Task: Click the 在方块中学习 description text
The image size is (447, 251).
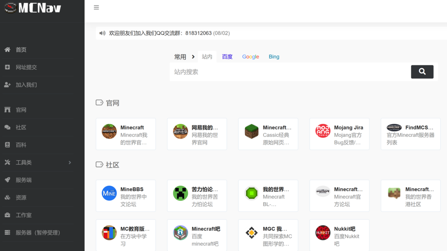Action: pos(133,240)
